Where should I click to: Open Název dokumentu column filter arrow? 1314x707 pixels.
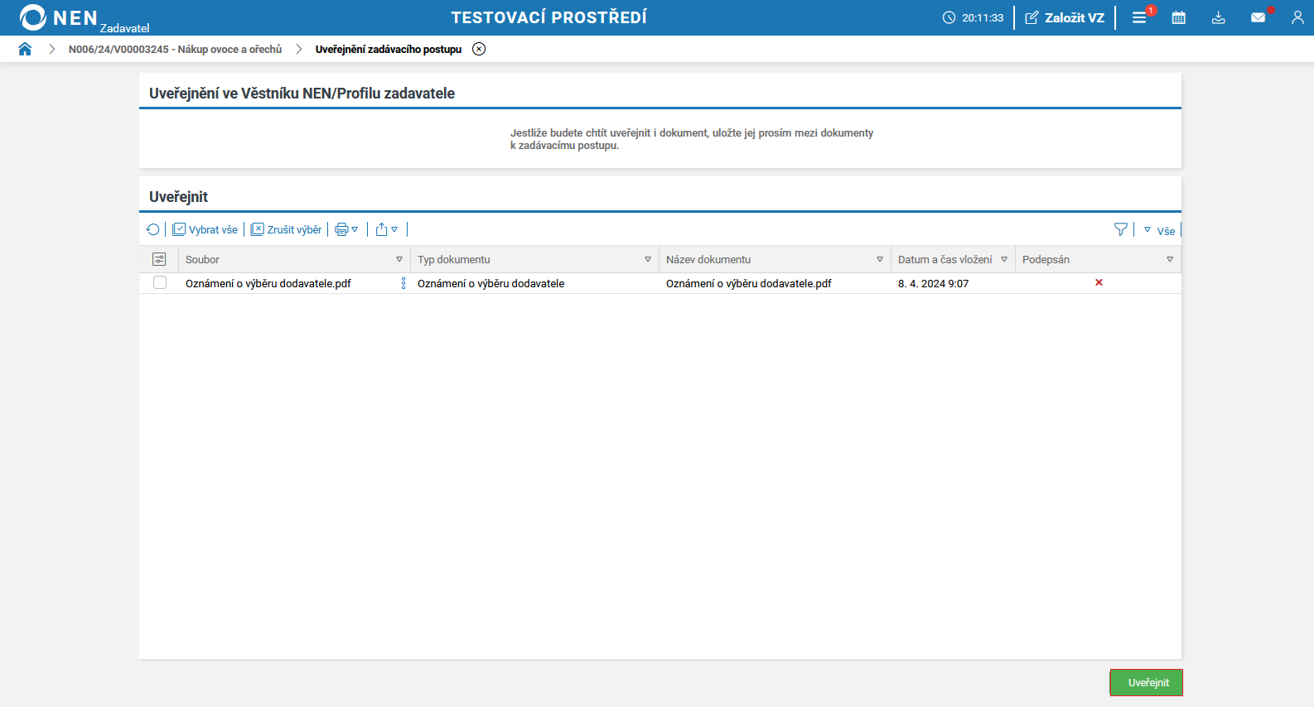pos(880,259)
